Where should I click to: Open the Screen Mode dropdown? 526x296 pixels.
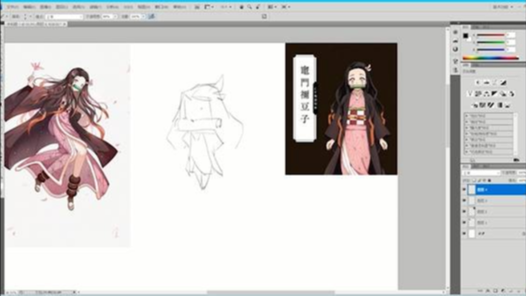(286, 7)
